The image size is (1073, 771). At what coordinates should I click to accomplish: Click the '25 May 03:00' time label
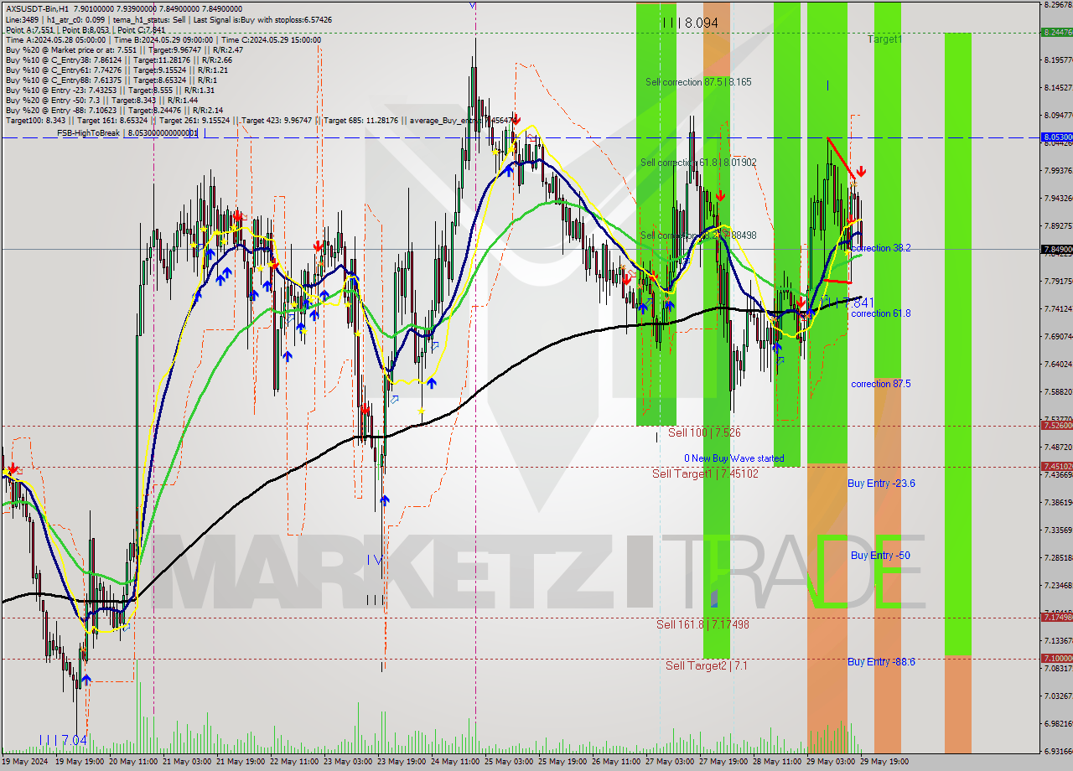pyautogui.click(x=511, y=762)
